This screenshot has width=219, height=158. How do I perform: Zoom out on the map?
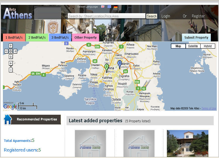coord(11,70)
